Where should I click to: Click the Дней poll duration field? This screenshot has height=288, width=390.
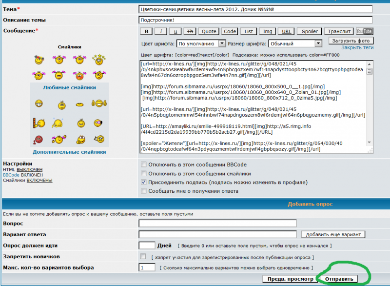click(x=147, y=246)
